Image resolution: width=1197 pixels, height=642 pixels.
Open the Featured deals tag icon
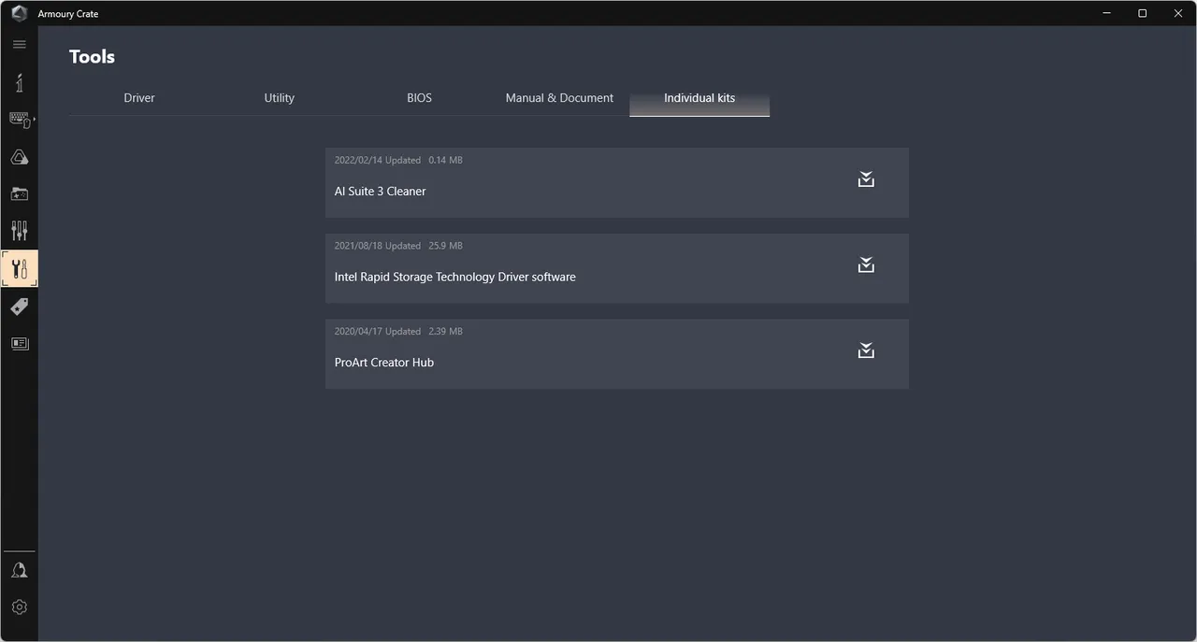[x=19, y=307]
